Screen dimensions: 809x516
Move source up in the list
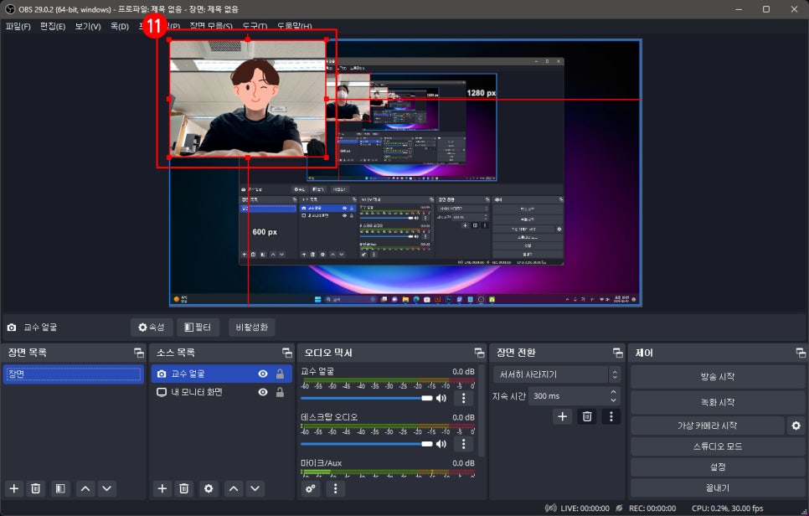[234, 488]
